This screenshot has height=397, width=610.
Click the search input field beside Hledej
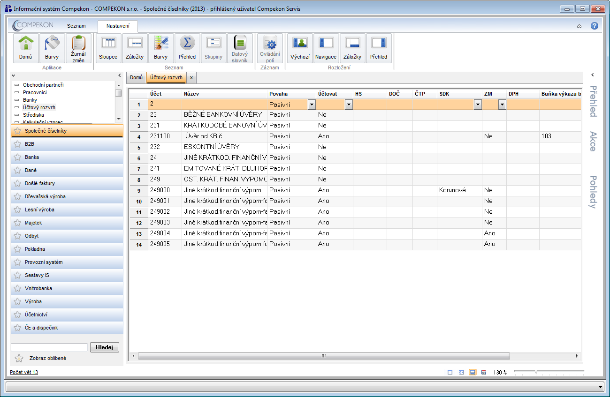click(x=49, y=347)
